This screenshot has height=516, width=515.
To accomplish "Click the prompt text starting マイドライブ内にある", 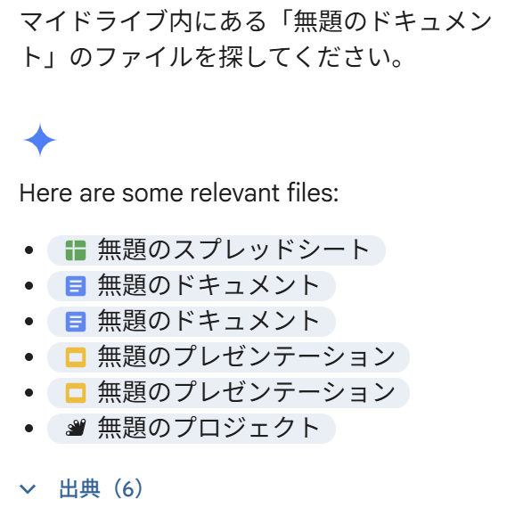I will coord(256,39).
